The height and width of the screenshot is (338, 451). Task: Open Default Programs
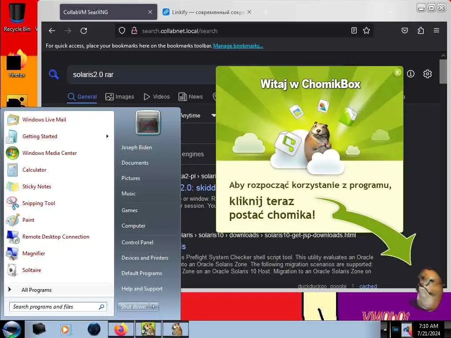point(142,273)
